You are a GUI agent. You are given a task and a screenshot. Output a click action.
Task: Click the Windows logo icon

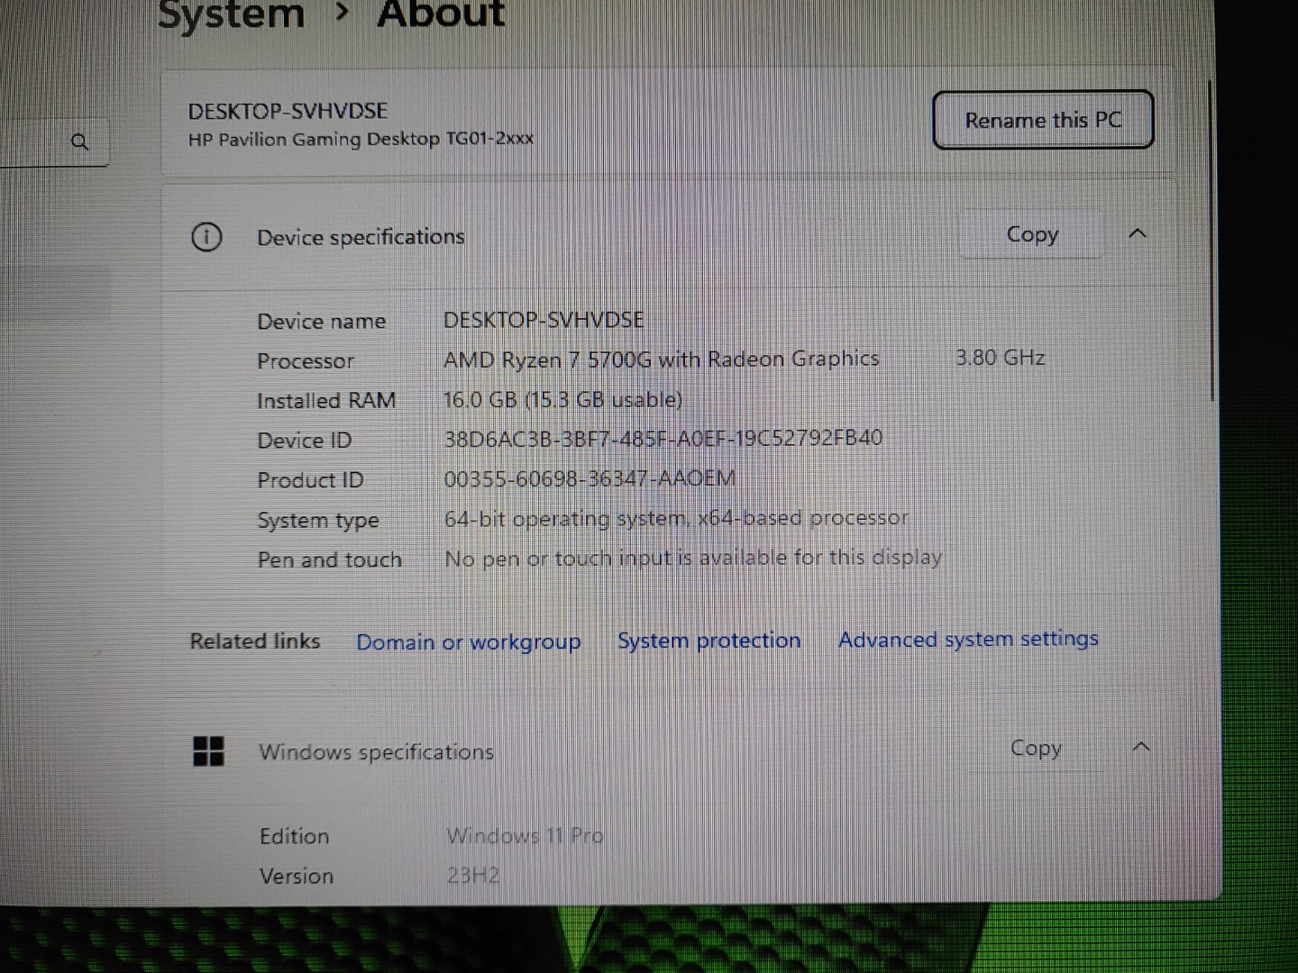tap(208, 750)
